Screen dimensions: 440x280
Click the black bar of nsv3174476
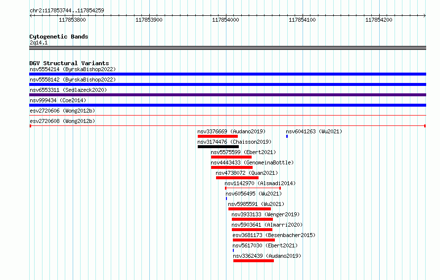pyautogui.click(x=219, y=147)
